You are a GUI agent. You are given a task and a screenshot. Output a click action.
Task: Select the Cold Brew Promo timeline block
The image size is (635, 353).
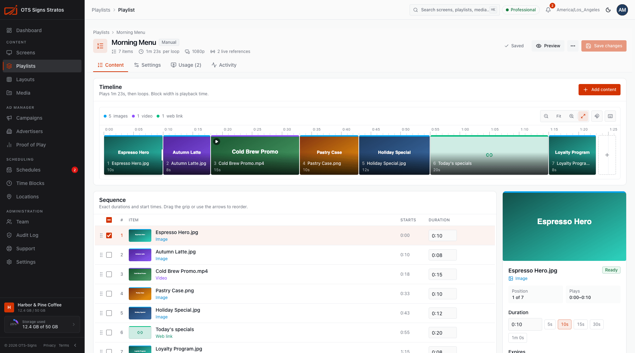tap(255, 155)
